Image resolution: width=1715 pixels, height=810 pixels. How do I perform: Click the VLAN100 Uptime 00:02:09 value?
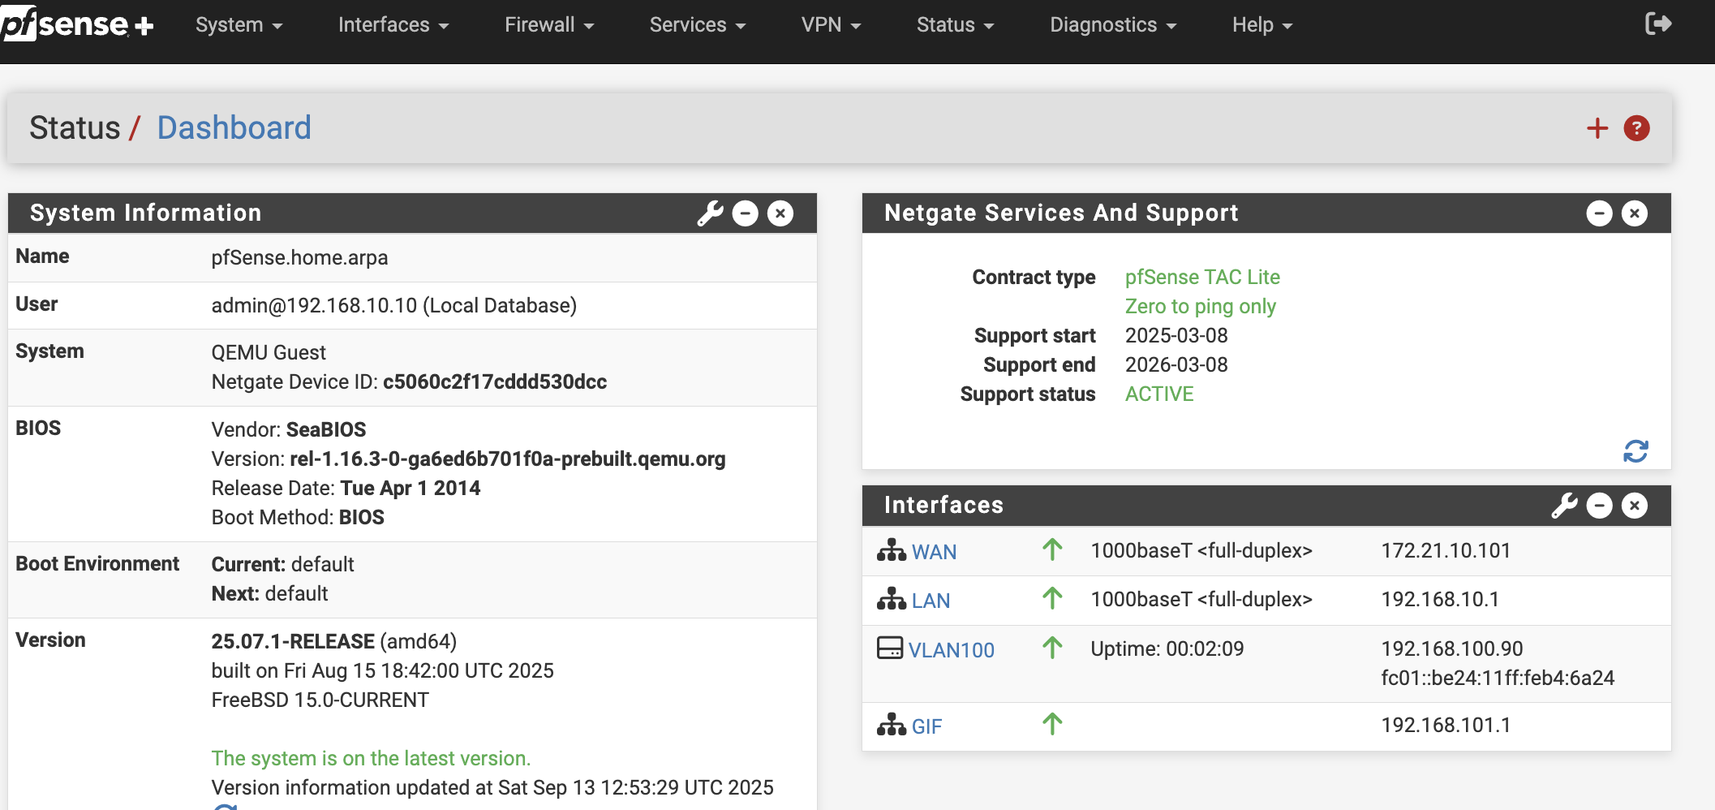point(1167,649)
